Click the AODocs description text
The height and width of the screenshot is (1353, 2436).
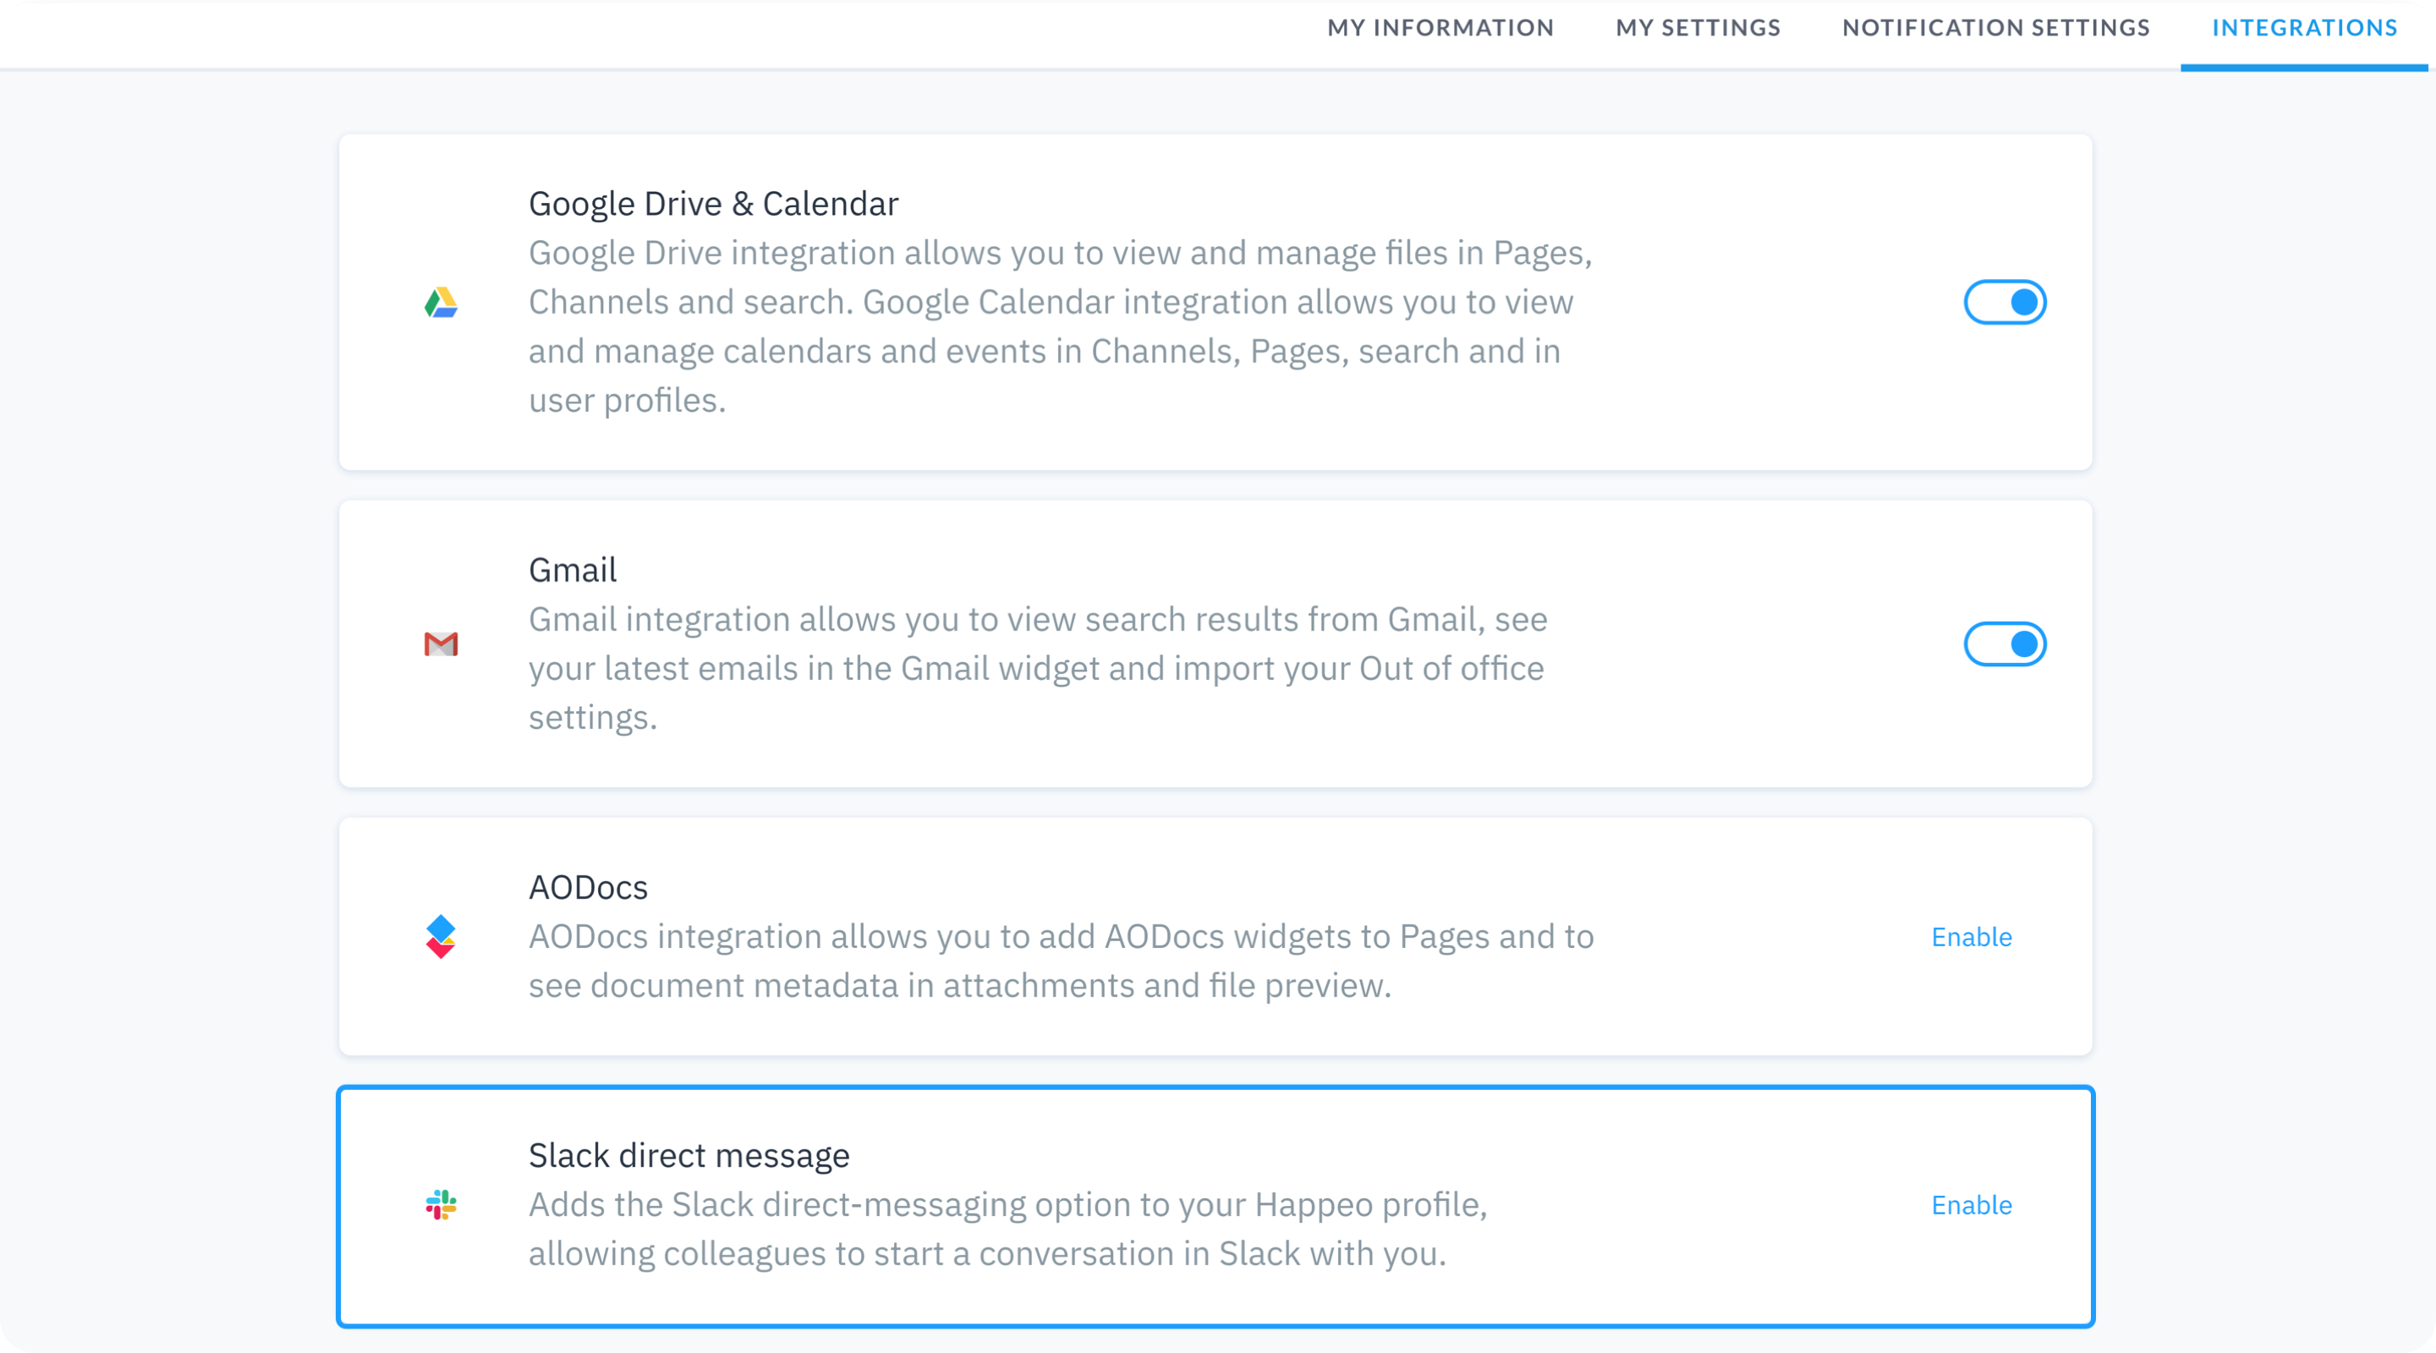coord(1061,961)
